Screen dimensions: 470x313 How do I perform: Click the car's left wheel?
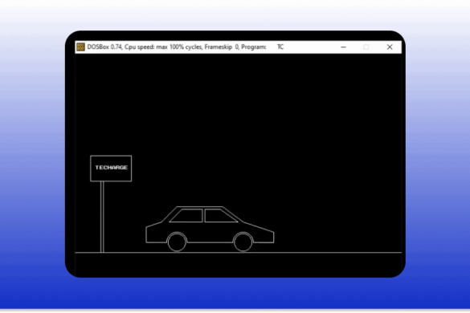177,242
